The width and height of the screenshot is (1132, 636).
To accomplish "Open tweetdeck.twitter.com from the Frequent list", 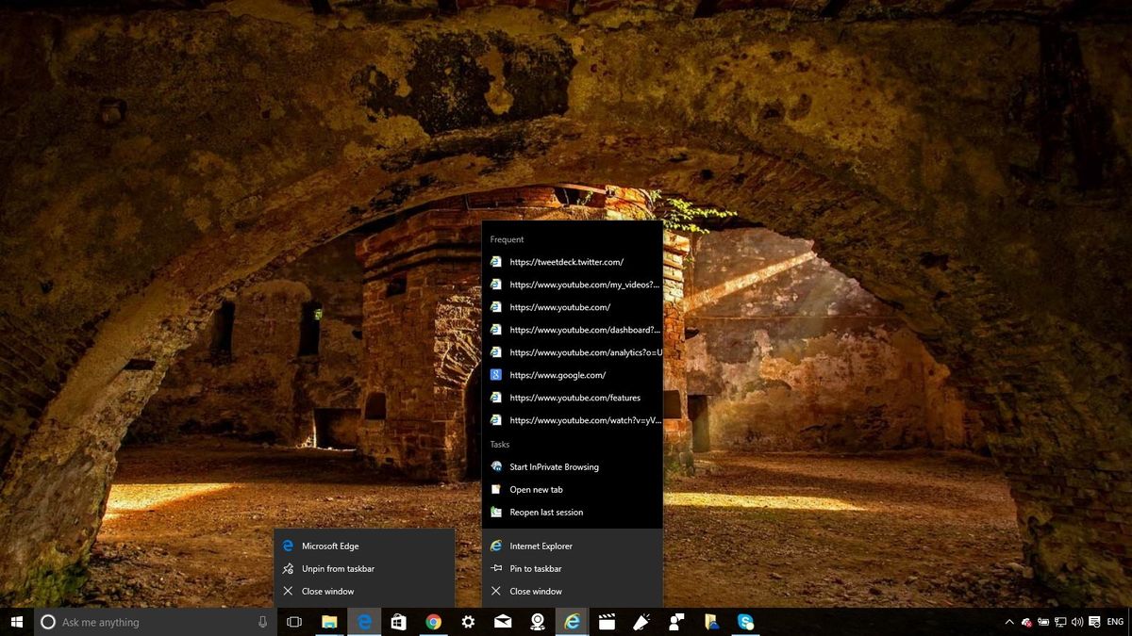I will coord(568,262).
